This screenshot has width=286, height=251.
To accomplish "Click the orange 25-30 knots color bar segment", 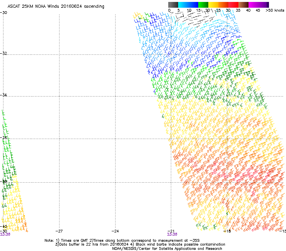I will tap(223, 5).
